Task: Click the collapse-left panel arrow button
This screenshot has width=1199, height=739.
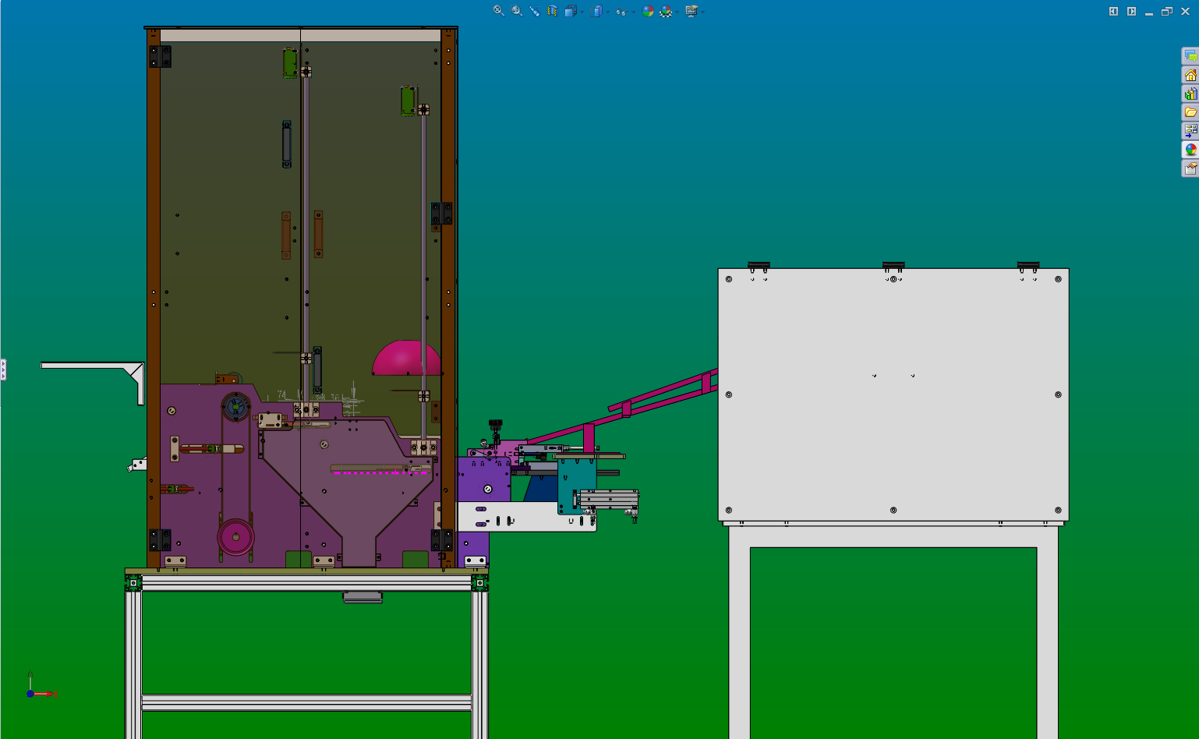Action: click(1113, 11)
